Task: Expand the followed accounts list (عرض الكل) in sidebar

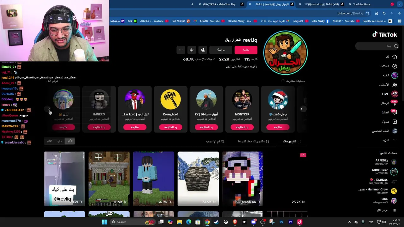Action: click(x=387, y=210)
